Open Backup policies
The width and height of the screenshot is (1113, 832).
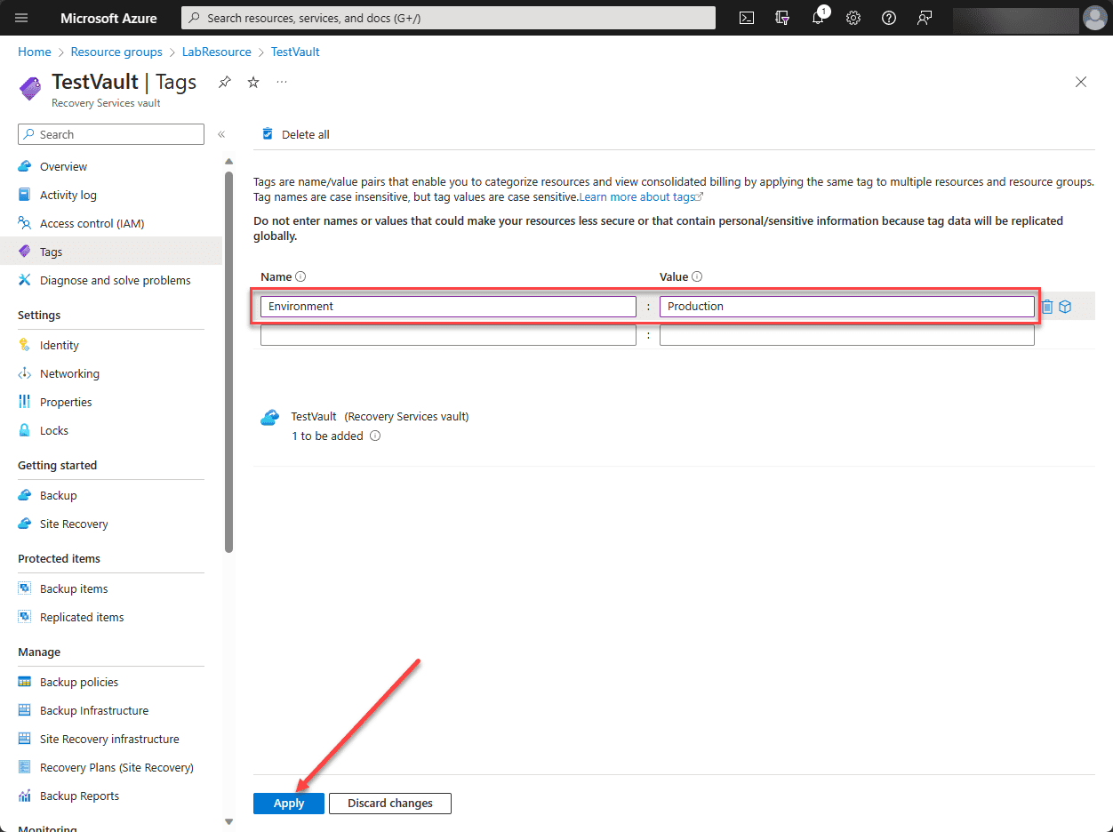point(79,682)
